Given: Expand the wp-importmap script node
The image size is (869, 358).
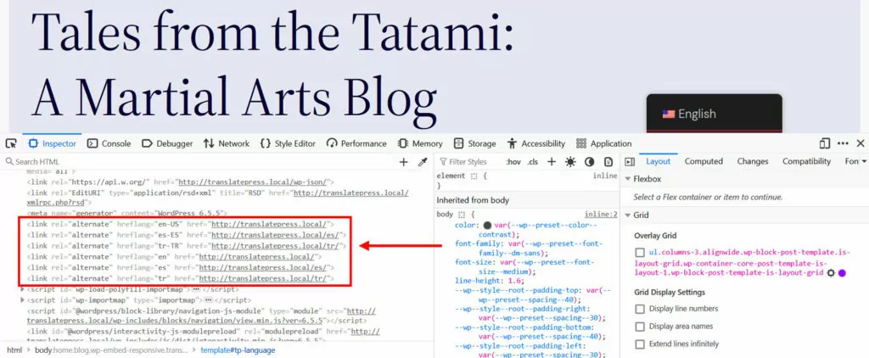Looking at the screenshot, I should (x=22, y=299).
